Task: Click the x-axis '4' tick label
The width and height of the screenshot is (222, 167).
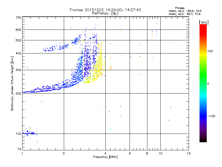Action: coord(105,153)
